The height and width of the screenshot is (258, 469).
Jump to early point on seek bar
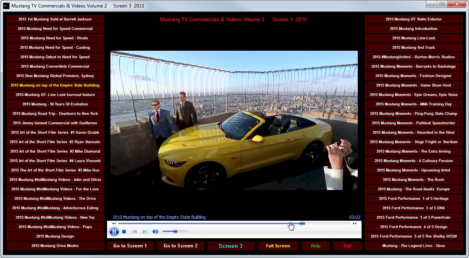[134, 223]
